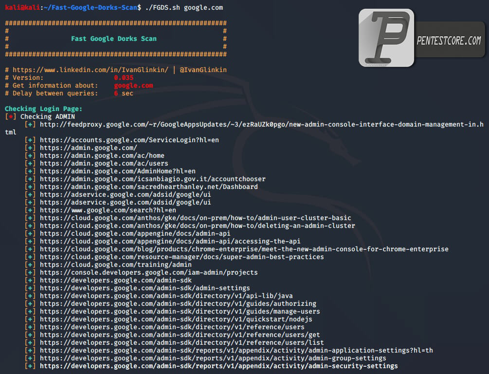The image size is (489, 374).
Task: Open the accounts.google.com/ServiceLogin?hl=en URL
Action: pyautogui.click(x=129, y=140)
